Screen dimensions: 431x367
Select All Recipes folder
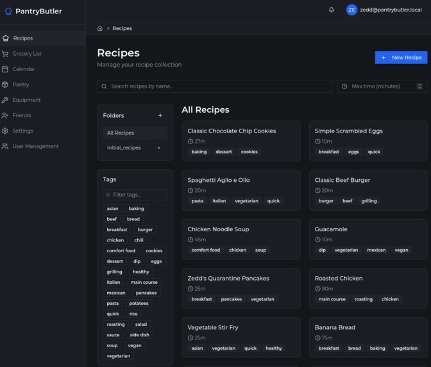pos(135,133)
